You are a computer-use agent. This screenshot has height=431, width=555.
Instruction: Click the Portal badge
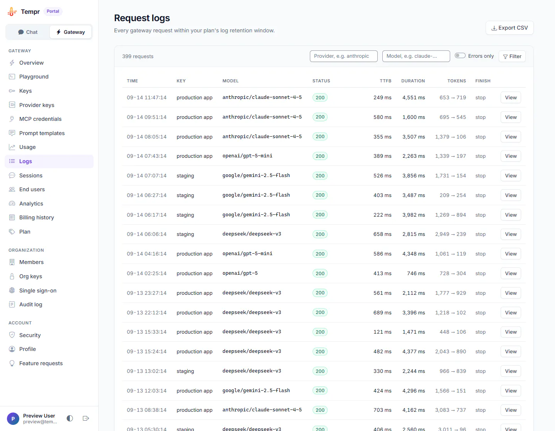pyautogui.click(x=53, y=12)
